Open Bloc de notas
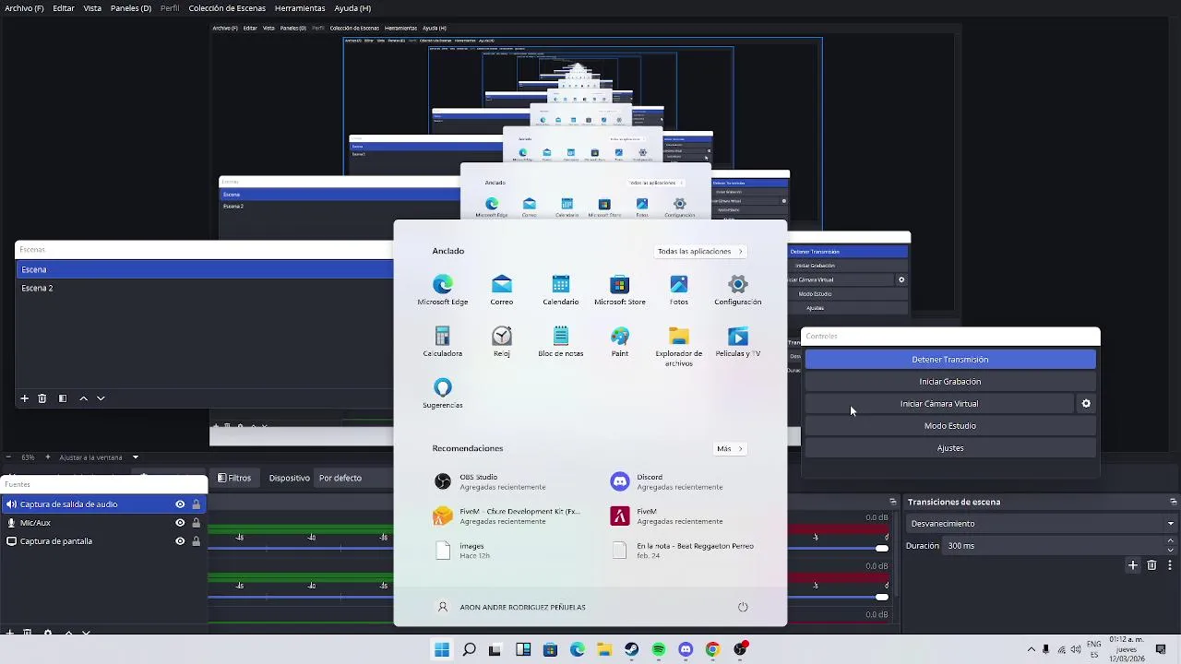This screenshot has height=664, width=1181. 561,341
